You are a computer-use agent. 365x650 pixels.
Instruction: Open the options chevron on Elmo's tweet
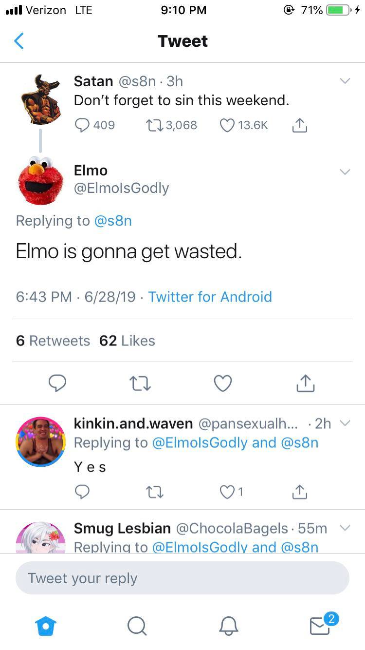pos(345,172)
